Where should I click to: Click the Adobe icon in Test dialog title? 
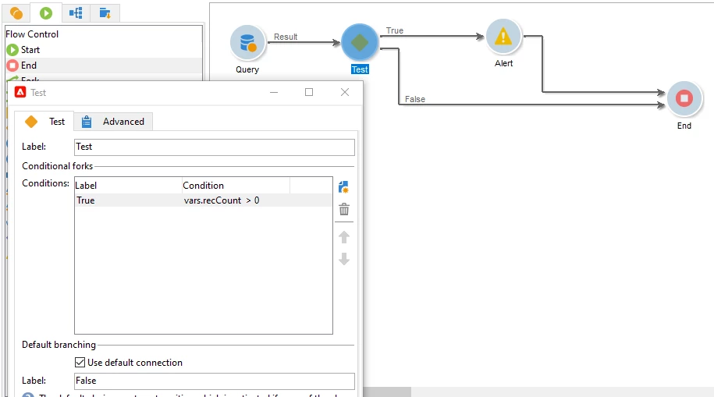tap(20, 92)
